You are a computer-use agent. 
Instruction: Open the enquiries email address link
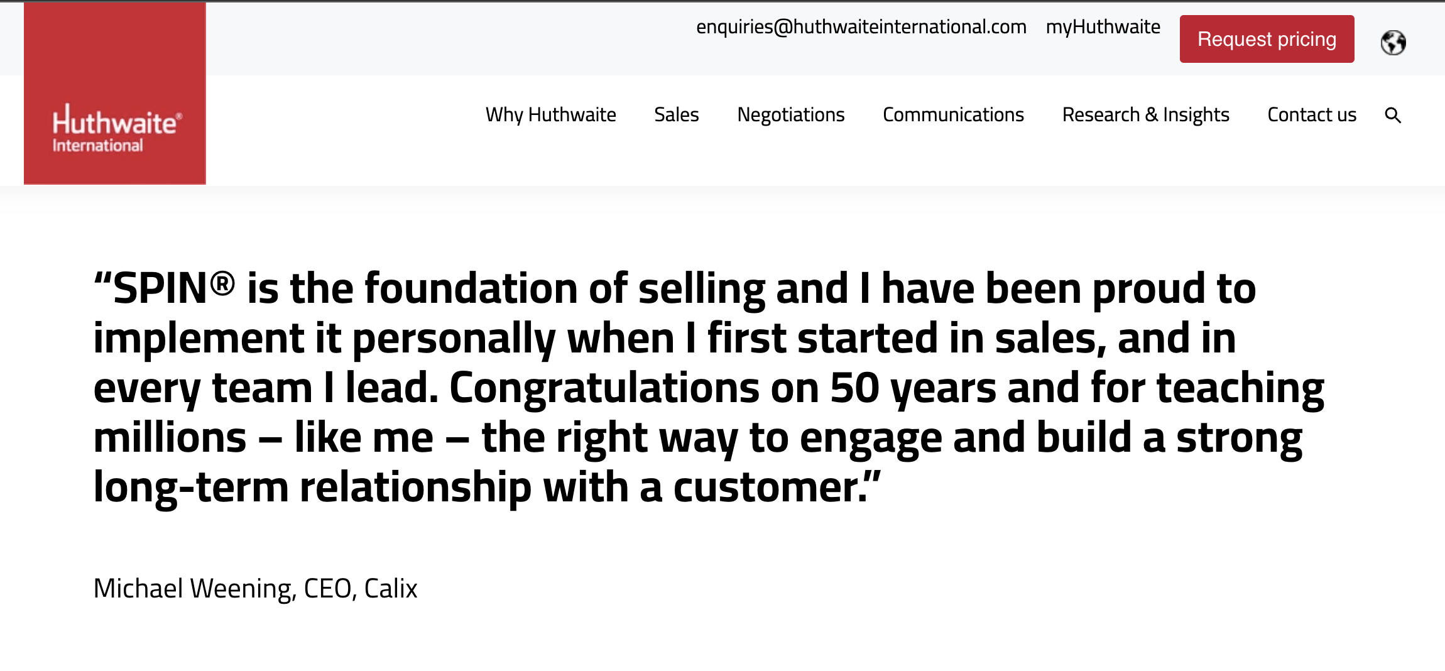pyautogui.click(x=861, y=27)
